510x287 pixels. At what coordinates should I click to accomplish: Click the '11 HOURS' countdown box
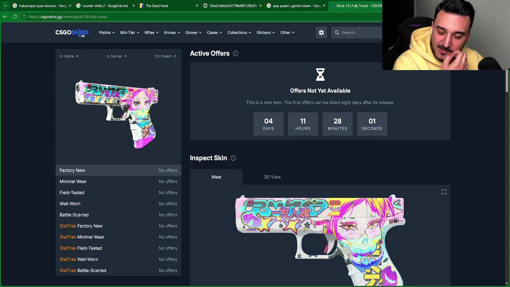[303, 124]
